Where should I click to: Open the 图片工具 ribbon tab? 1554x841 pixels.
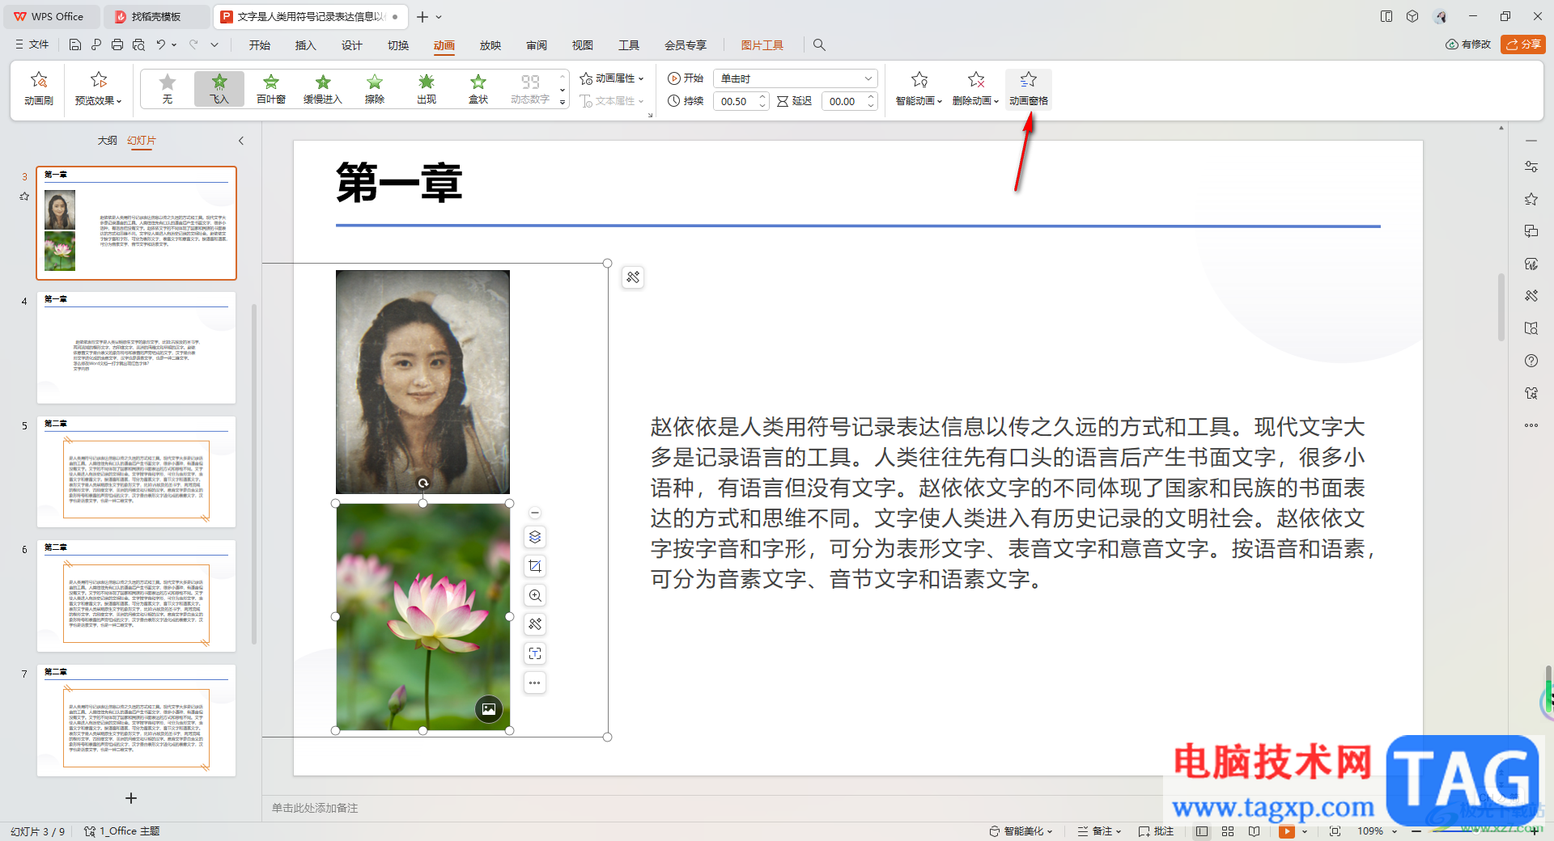pyautogui.click(x=762, y=45)
